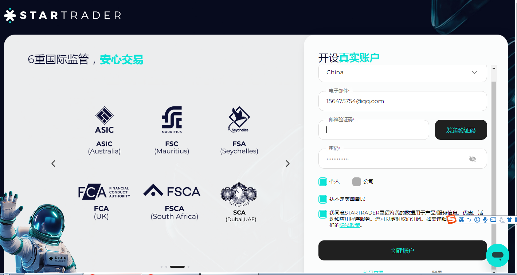
Task: Open the teal live chat bubble
Action: coord(497,255)
